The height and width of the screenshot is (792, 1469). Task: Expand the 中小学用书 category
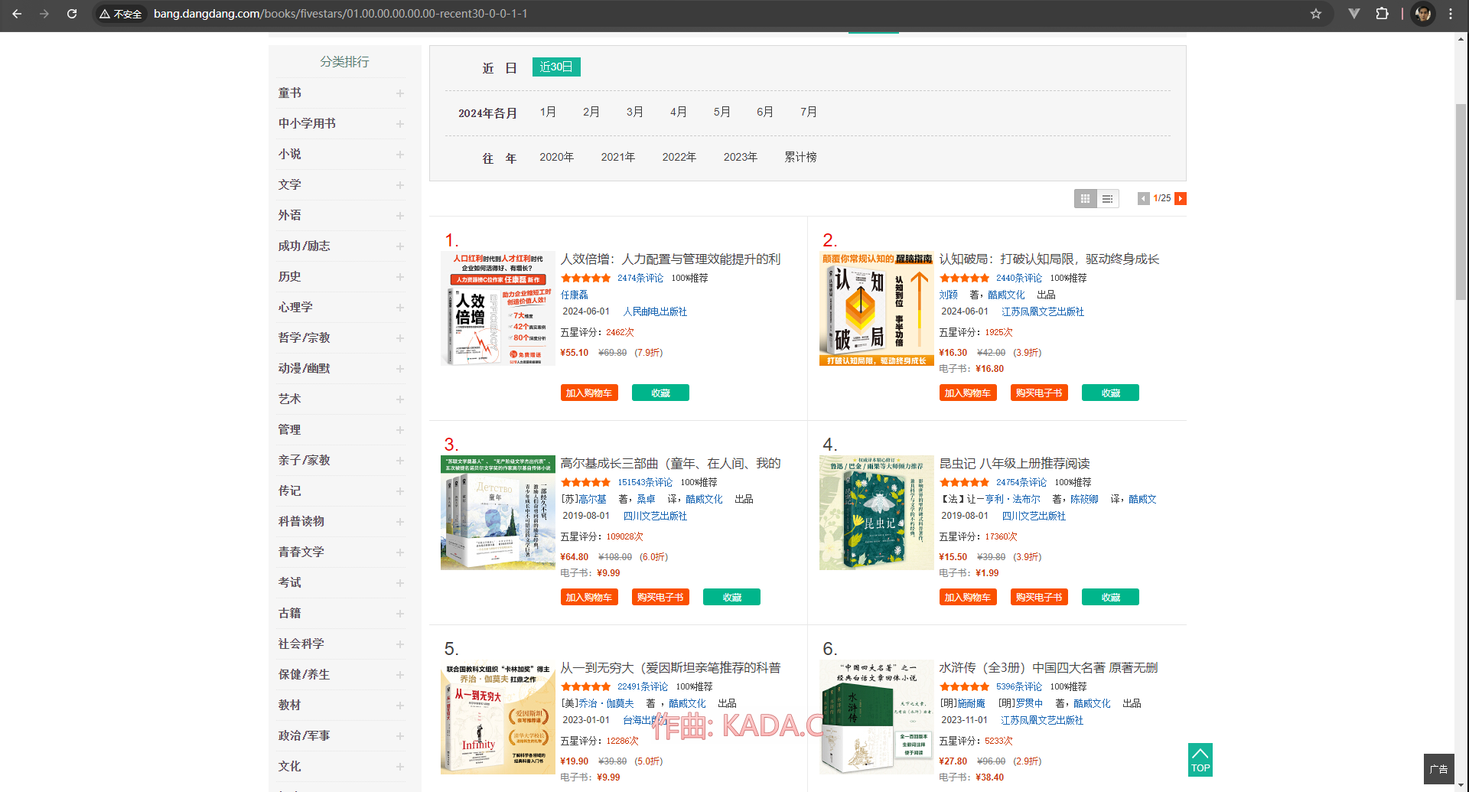[x=399, y=124]
